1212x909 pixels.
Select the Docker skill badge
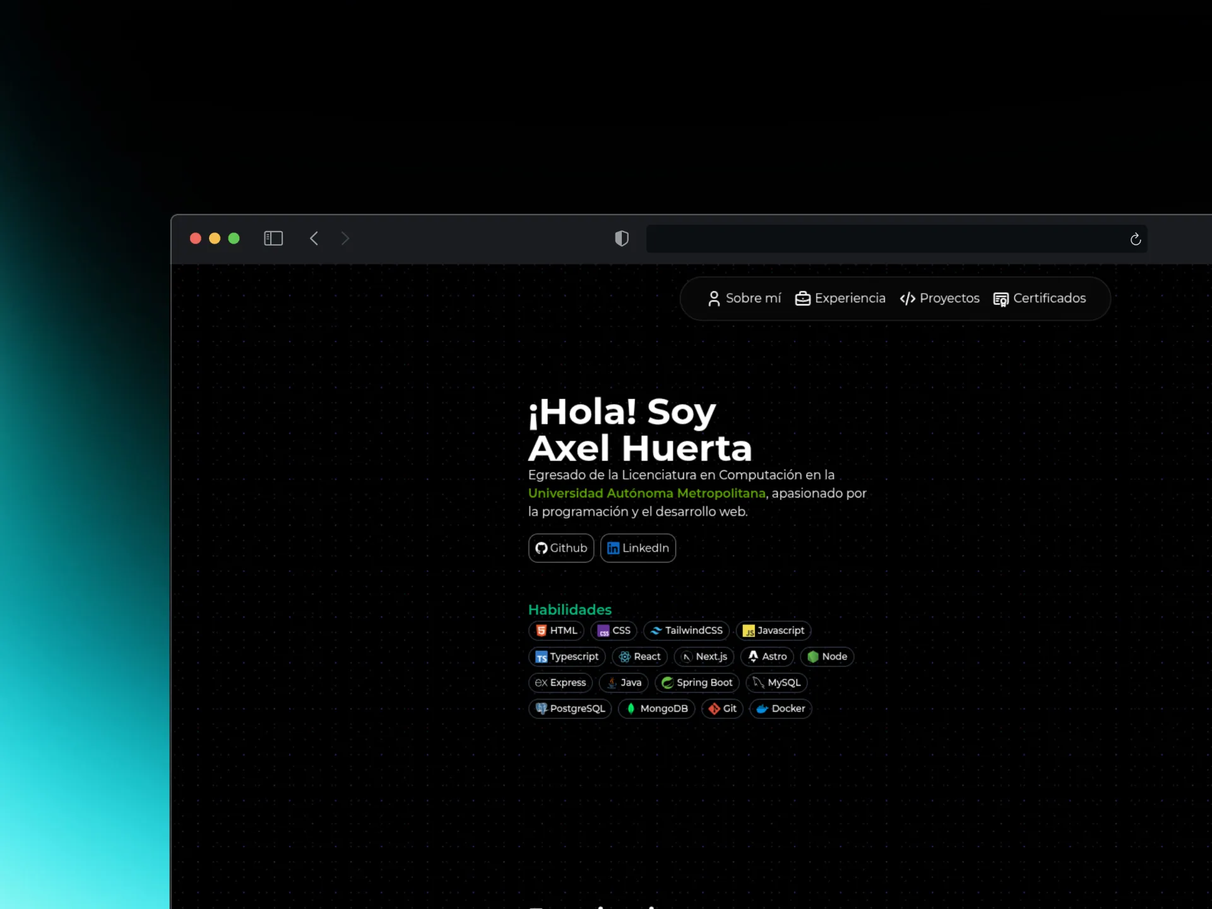(780, 708)
